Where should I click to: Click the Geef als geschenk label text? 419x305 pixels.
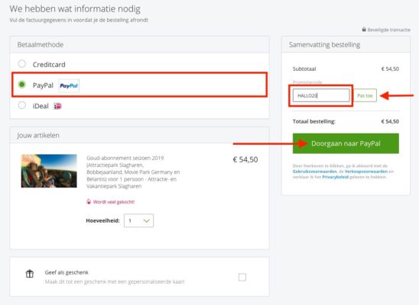67,272
